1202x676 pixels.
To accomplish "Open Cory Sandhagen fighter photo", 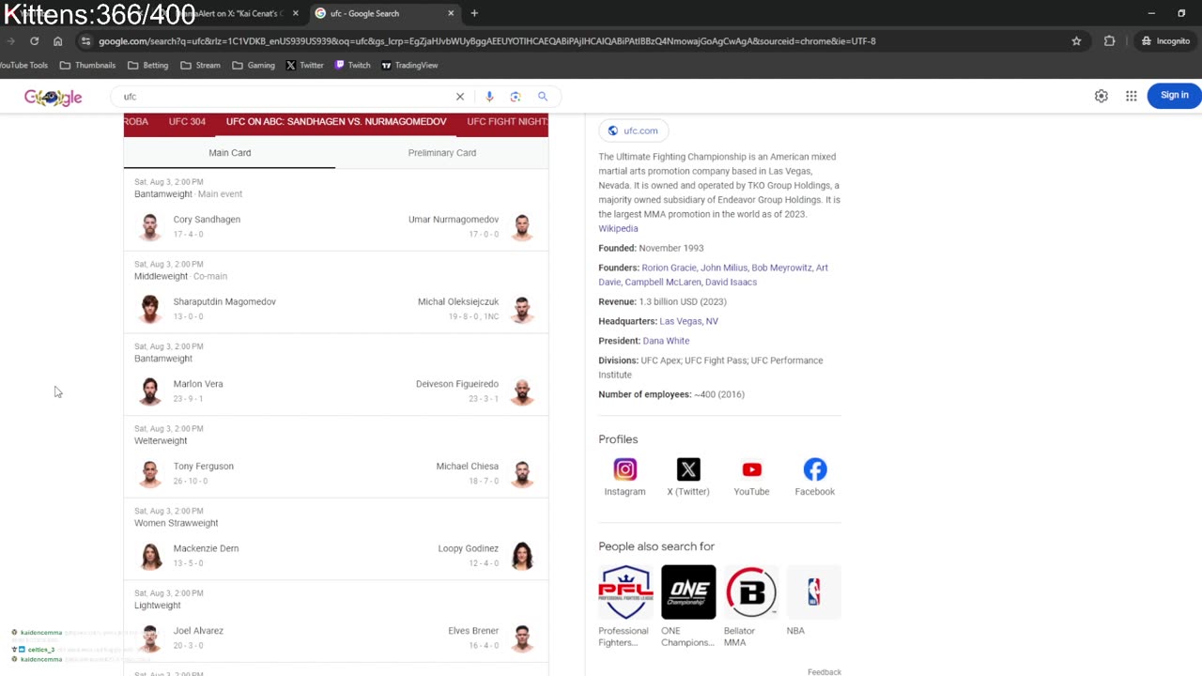I will tap(150, 226).
